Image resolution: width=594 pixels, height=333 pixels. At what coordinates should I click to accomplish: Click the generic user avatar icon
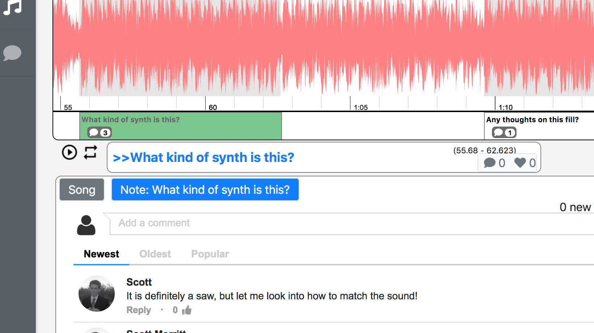[x=86, y=225]
